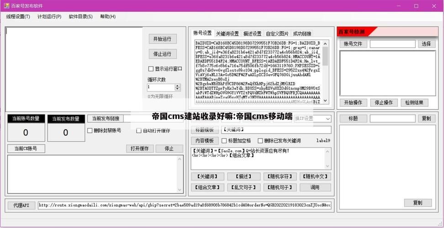Click the 打开缓存 button
The width and height of the screenshot is (444, 228).
point(140,149)
